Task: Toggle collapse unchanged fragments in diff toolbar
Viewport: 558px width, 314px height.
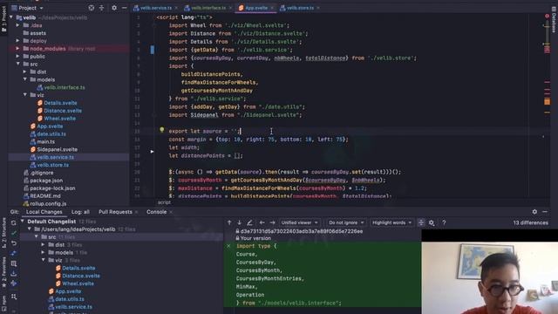Action: point(421,222)
